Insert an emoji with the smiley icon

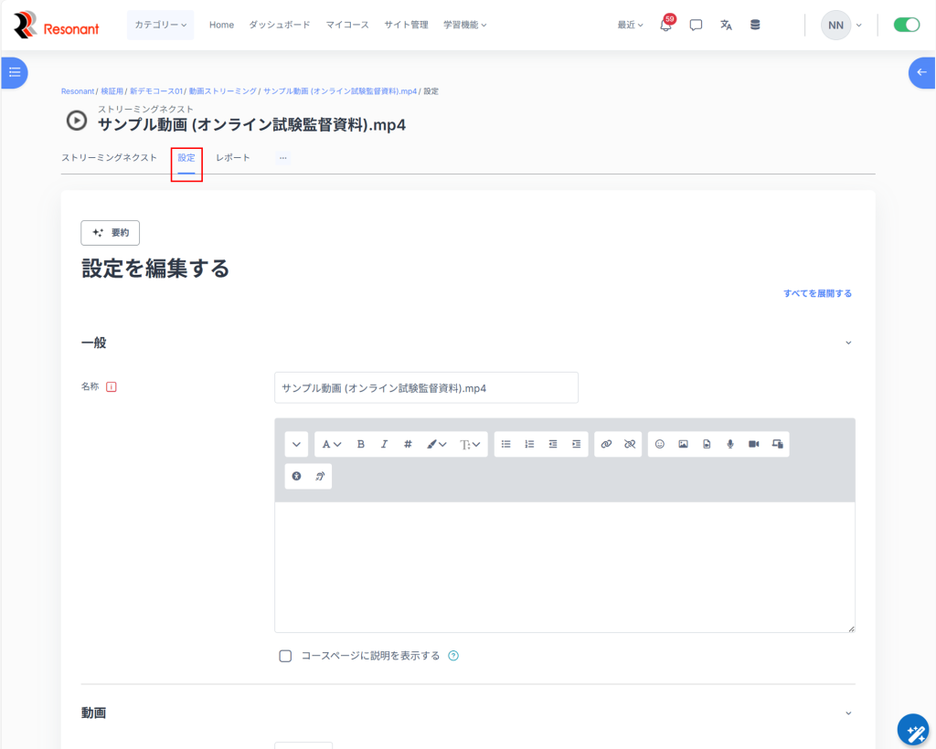(660, 444)
